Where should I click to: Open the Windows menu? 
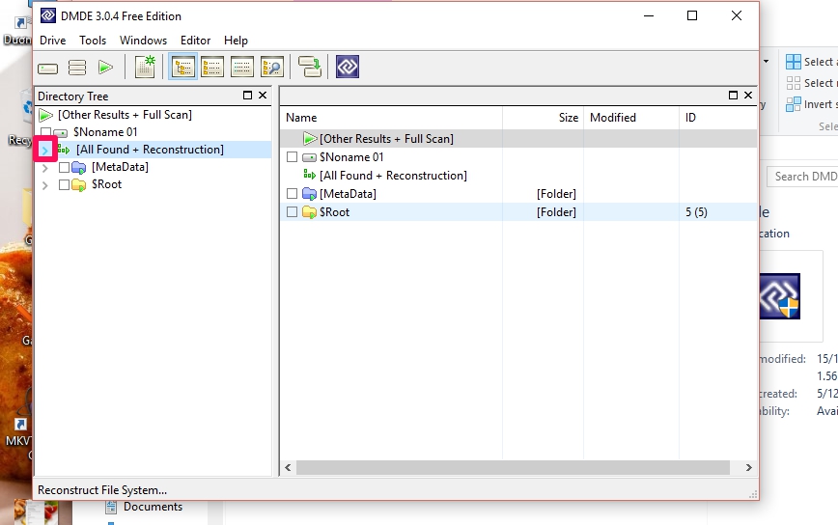[x=143, y=41]
